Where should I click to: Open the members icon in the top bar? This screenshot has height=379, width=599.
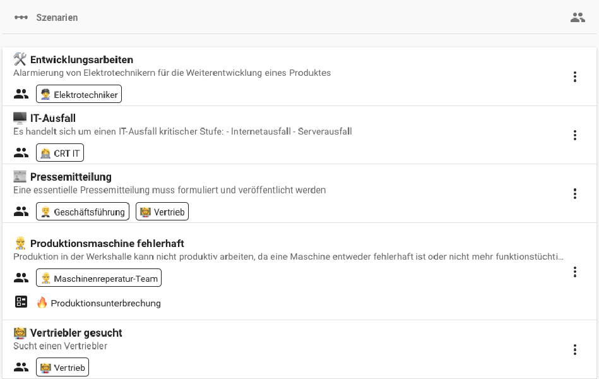pyautogui.click(x=578, y=18)
